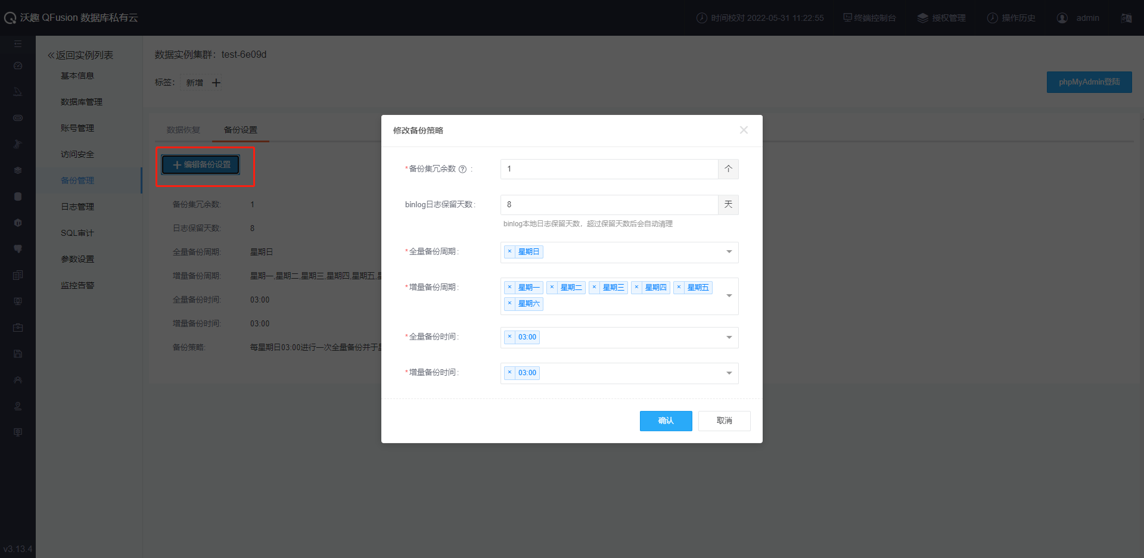This screenshot has height=558, width=1144.
Task: Remove the 03:00 tag in 增量备份时间
Action: coord(509,373)
